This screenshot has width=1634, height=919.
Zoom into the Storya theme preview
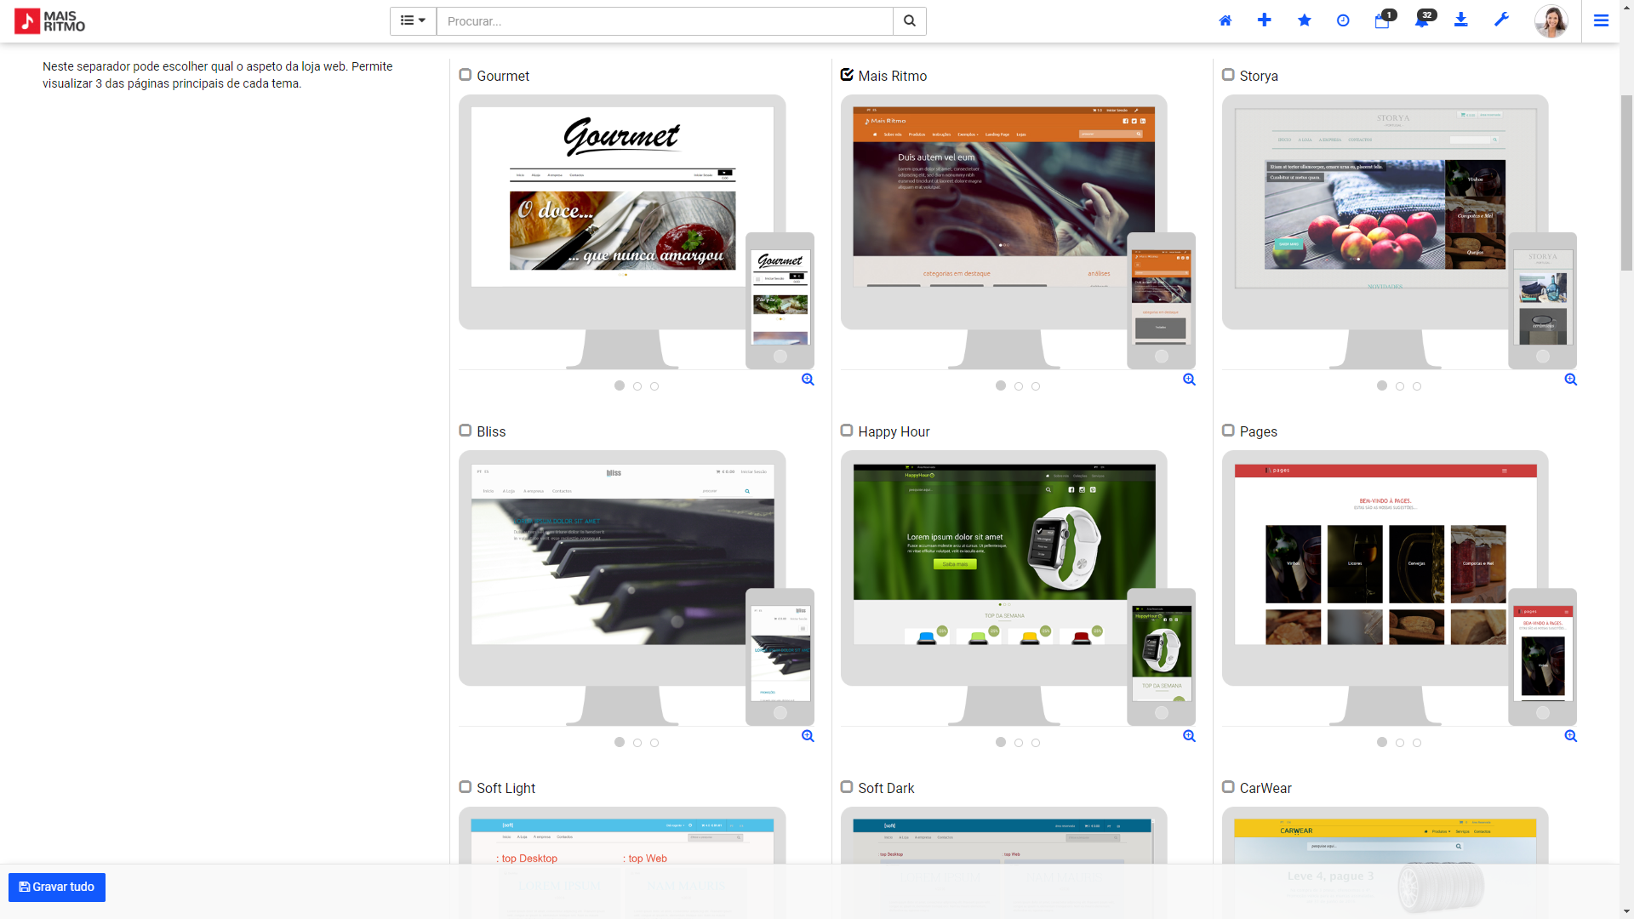point(1570,380)
